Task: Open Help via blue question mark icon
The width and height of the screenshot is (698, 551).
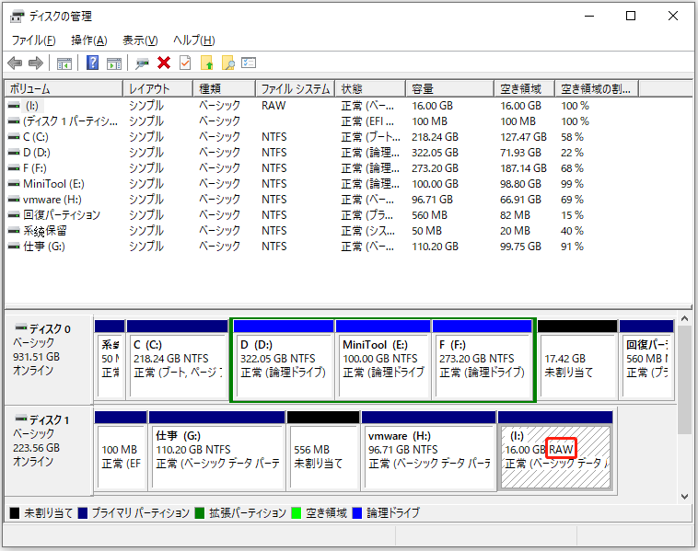Action: coord(92,63)
